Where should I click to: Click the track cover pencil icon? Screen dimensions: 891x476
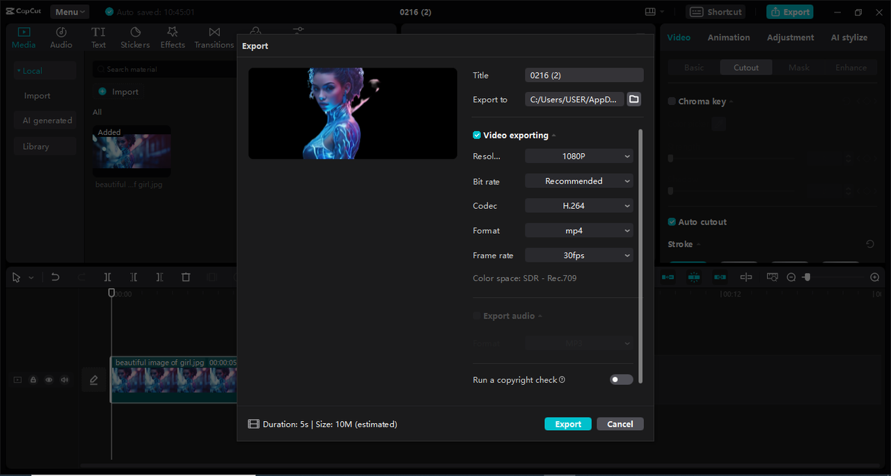[94, 380]
